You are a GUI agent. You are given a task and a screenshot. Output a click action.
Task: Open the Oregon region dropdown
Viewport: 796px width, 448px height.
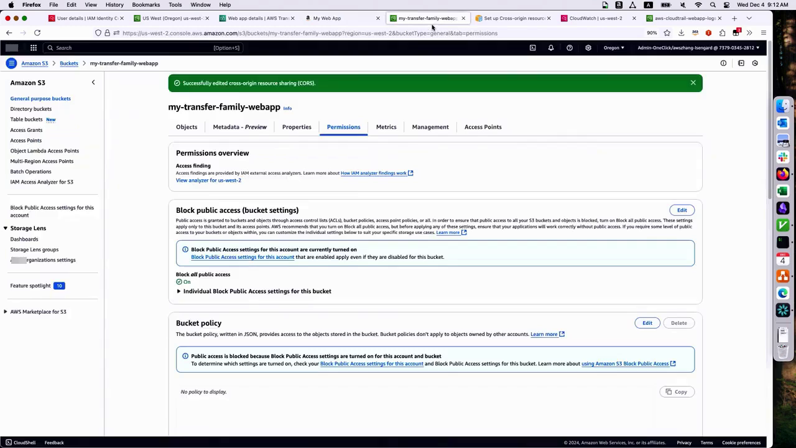[614, 48]
